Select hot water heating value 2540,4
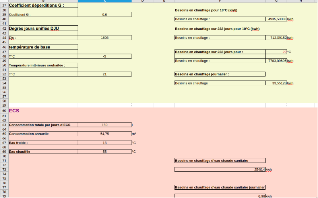The width and height of the screenshot is (318, 198). (x=220, y=169)
